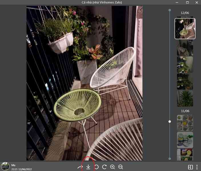Click the sender avatar next to Me
This screenshot has height=171, width=201.
click(5, 166)
